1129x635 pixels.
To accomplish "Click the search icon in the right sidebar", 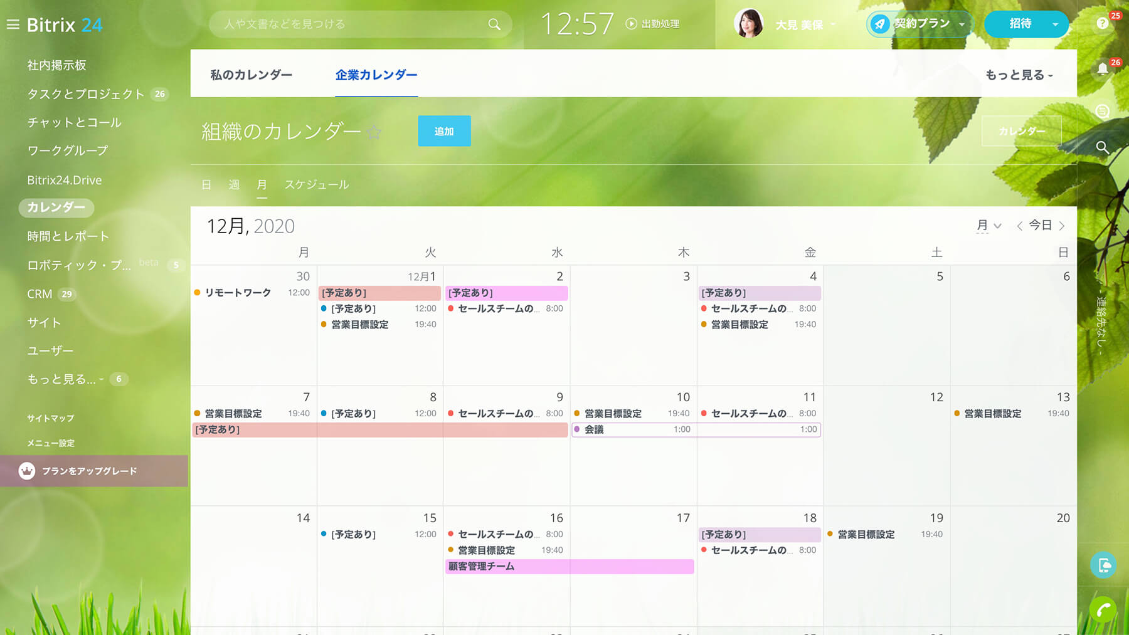I will pos(1102,148).
